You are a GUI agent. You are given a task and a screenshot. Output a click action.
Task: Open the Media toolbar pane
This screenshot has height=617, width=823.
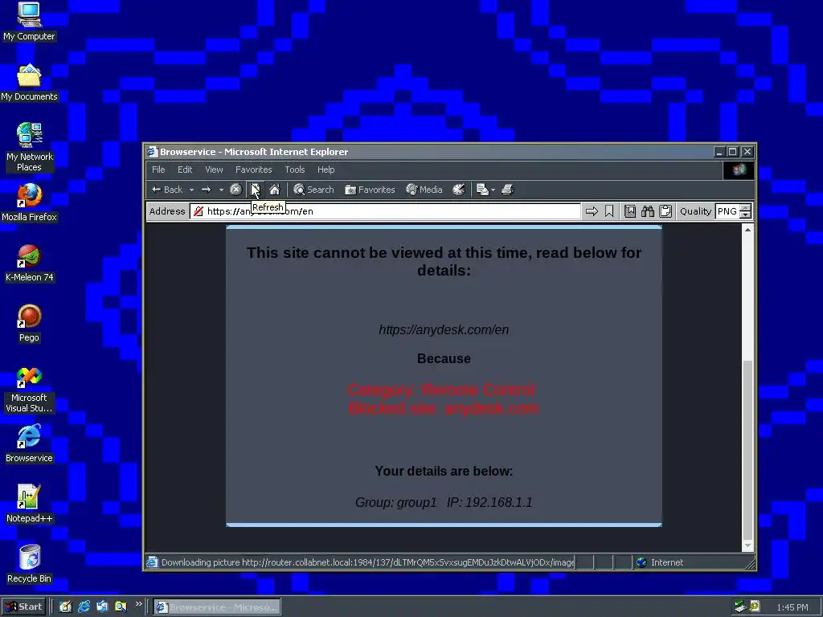424,190
